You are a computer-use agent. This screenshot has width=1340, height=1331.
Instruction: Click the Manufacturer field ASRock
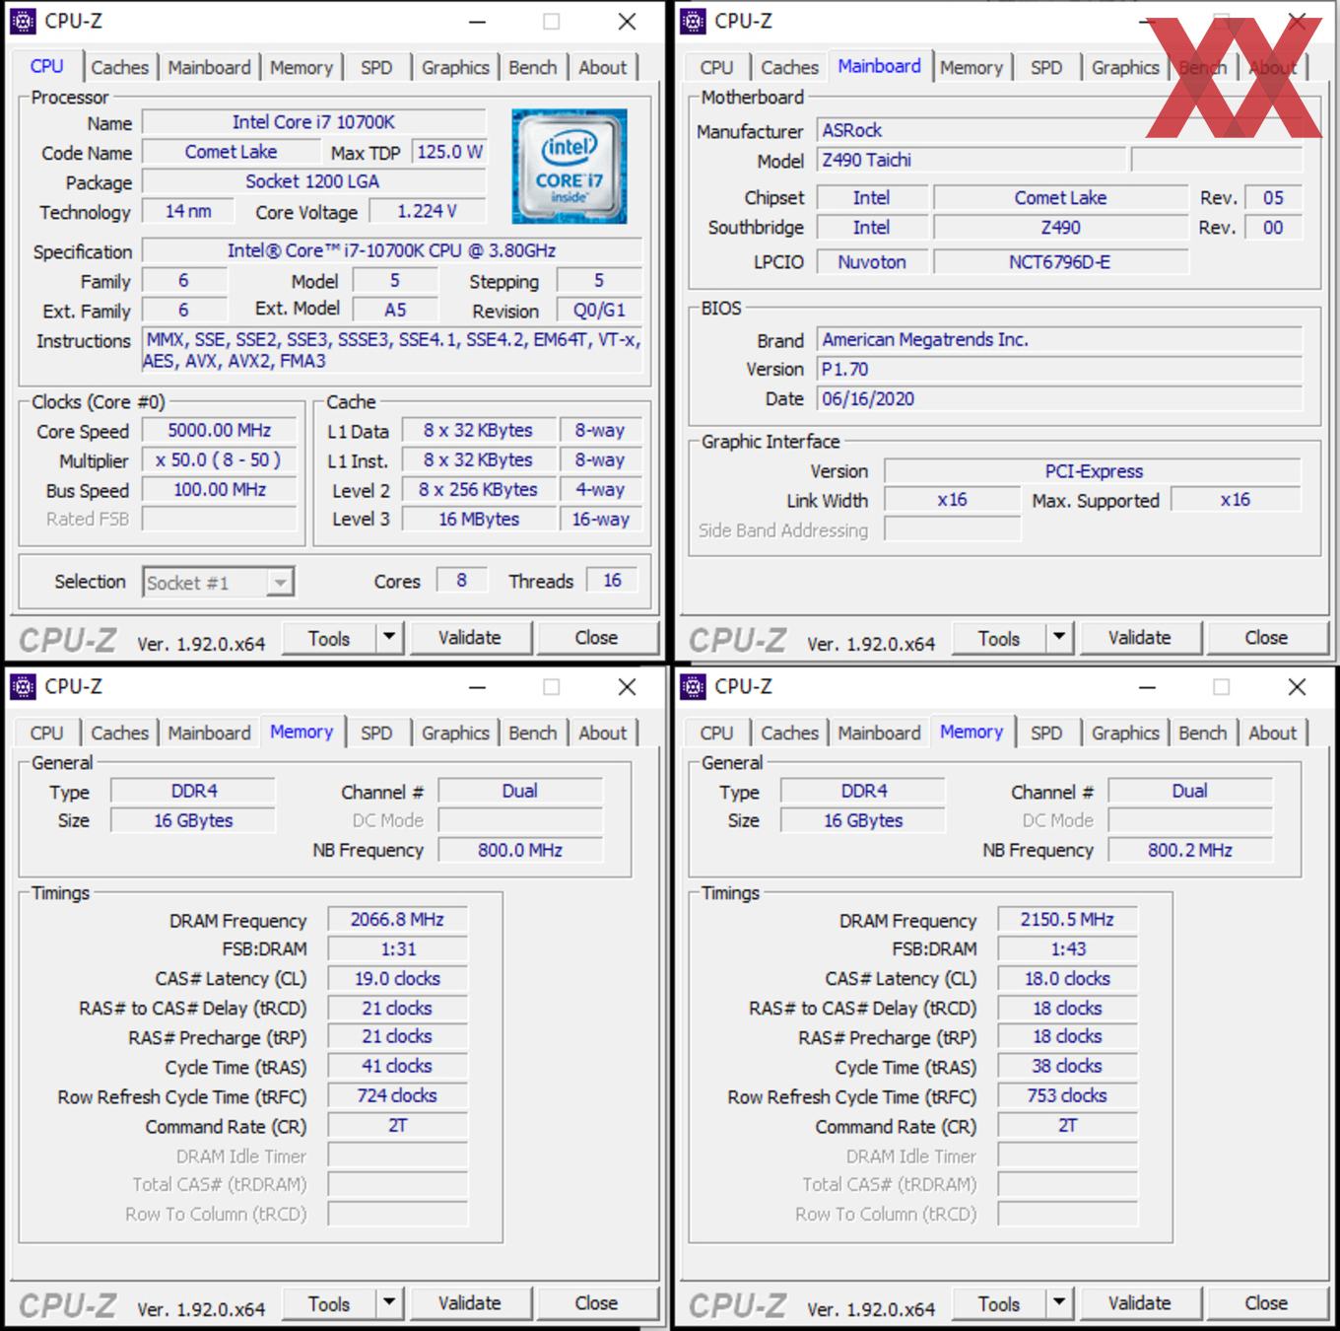[x=1060, y=130]
